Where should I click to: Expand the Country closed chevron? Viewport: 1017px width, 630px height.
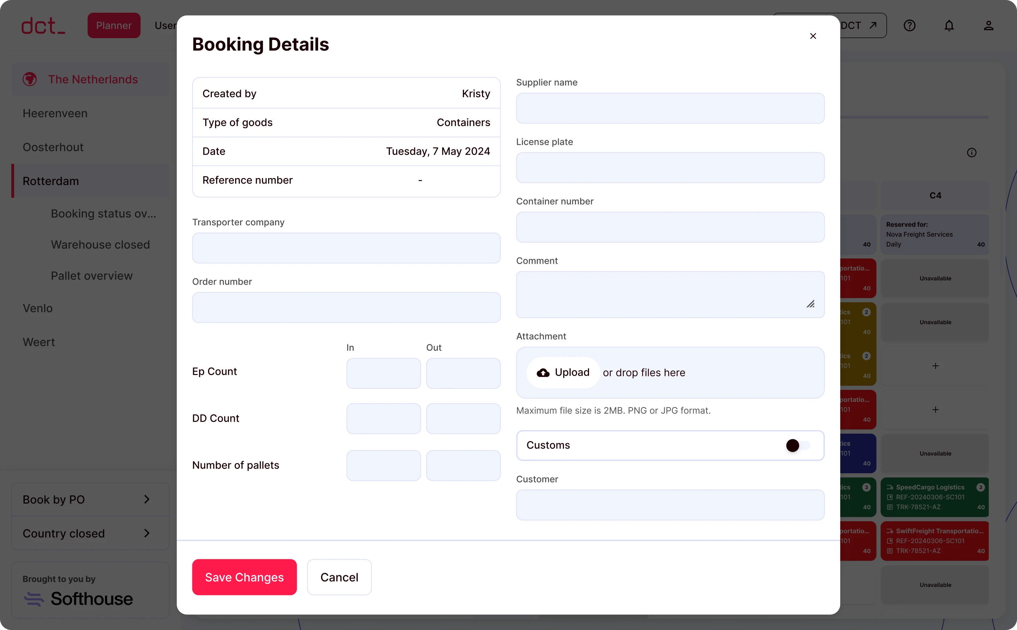(147, 533)
